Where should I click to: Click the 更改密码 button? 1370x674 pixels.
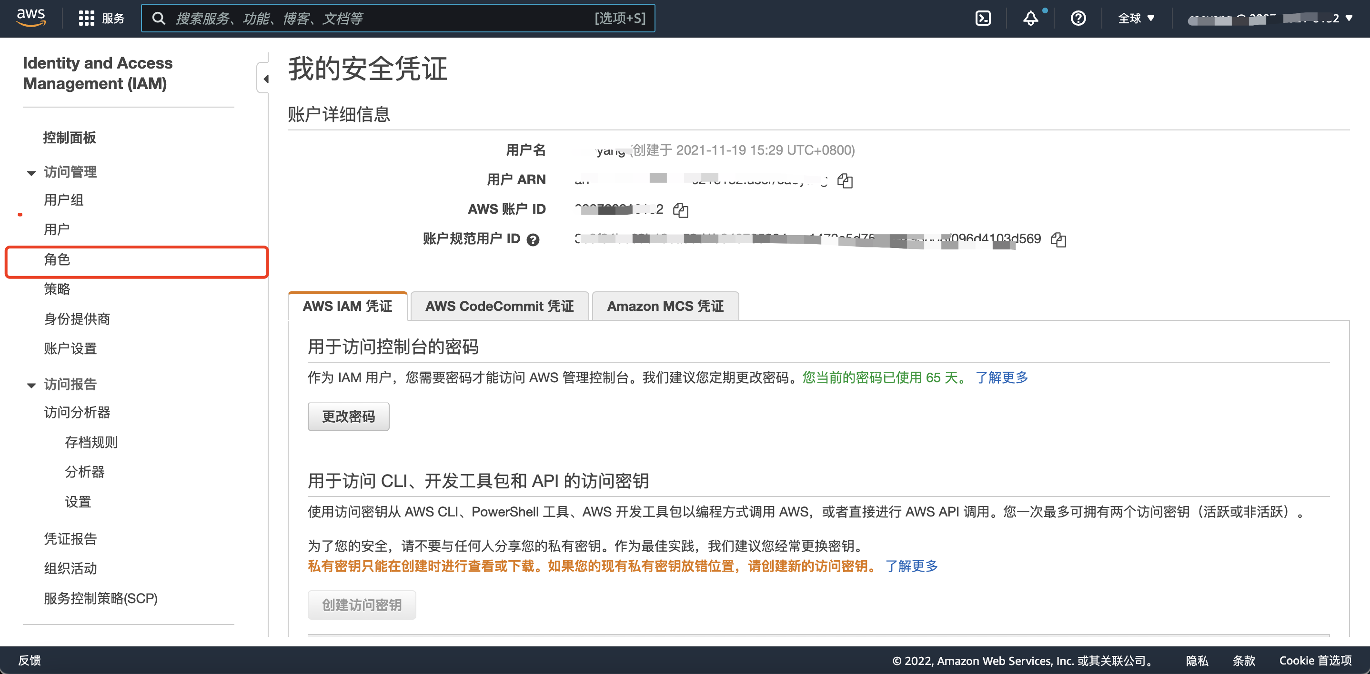tap(348, 416)
